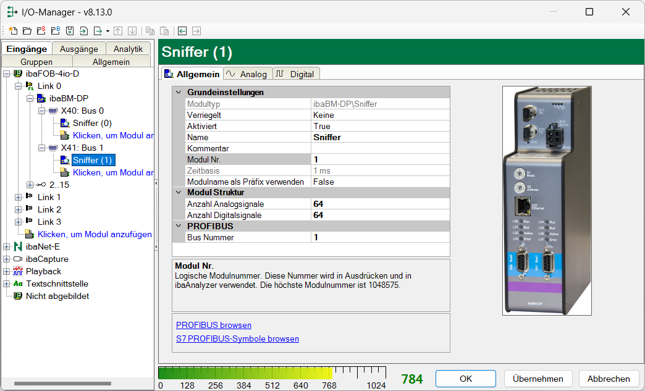
Task: Open a configuration with the folder icon
Action: pyautogui.click(x=27, y=31)
